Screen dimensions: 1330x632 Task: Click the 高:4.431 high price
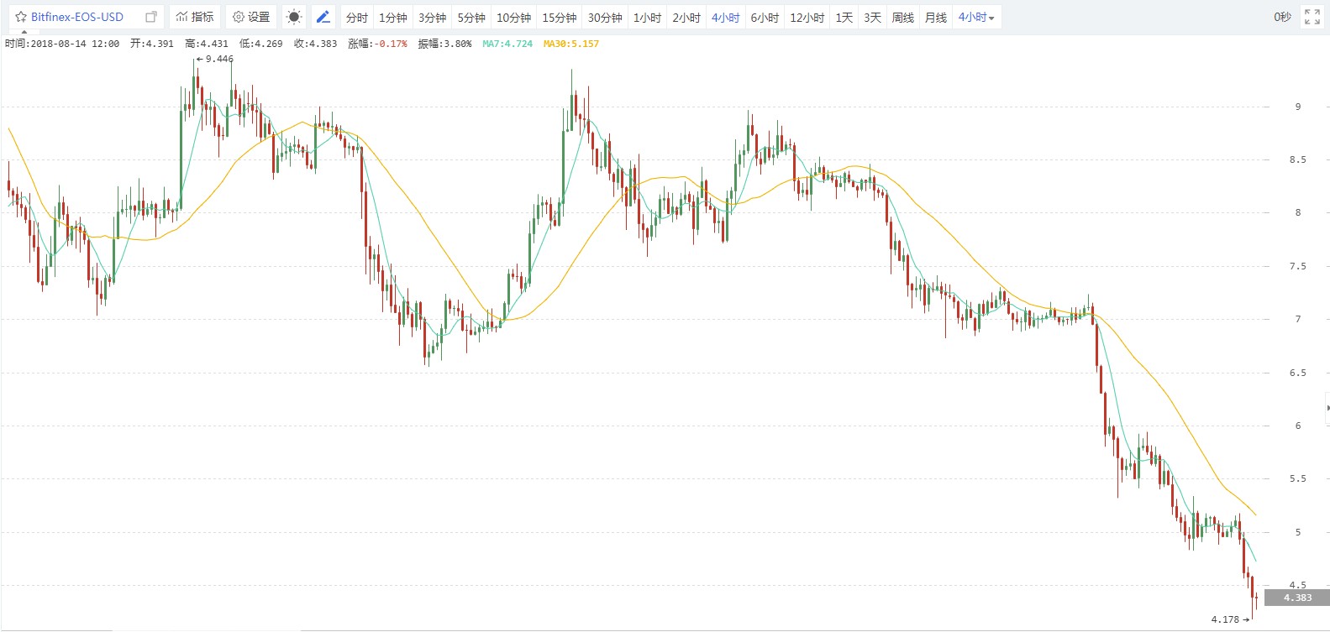click(207, 44)
